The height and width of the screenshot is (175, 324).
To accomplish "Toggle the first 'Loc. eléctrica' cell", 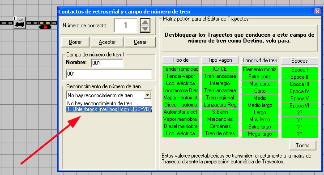I will [x=180, y=83].
